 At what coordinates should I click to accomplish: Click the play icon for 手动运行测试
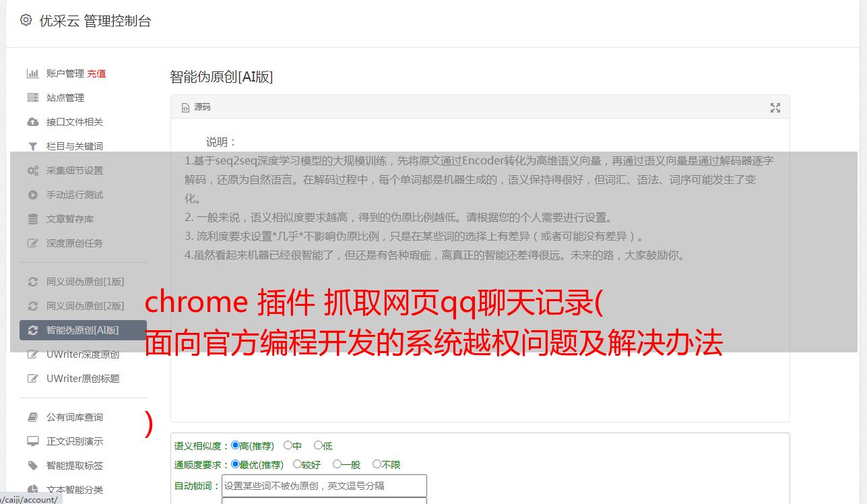(32, 195)
